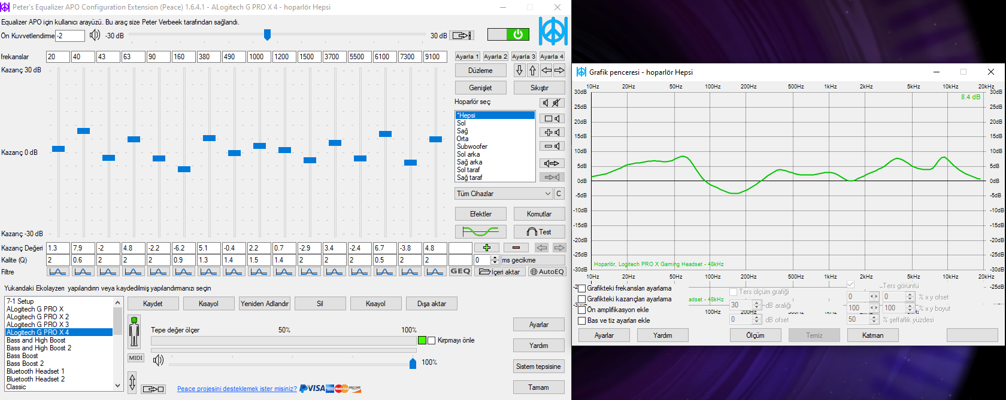
Task: Click the 5500 frequency input field
Action: click(x=359, y=57)
